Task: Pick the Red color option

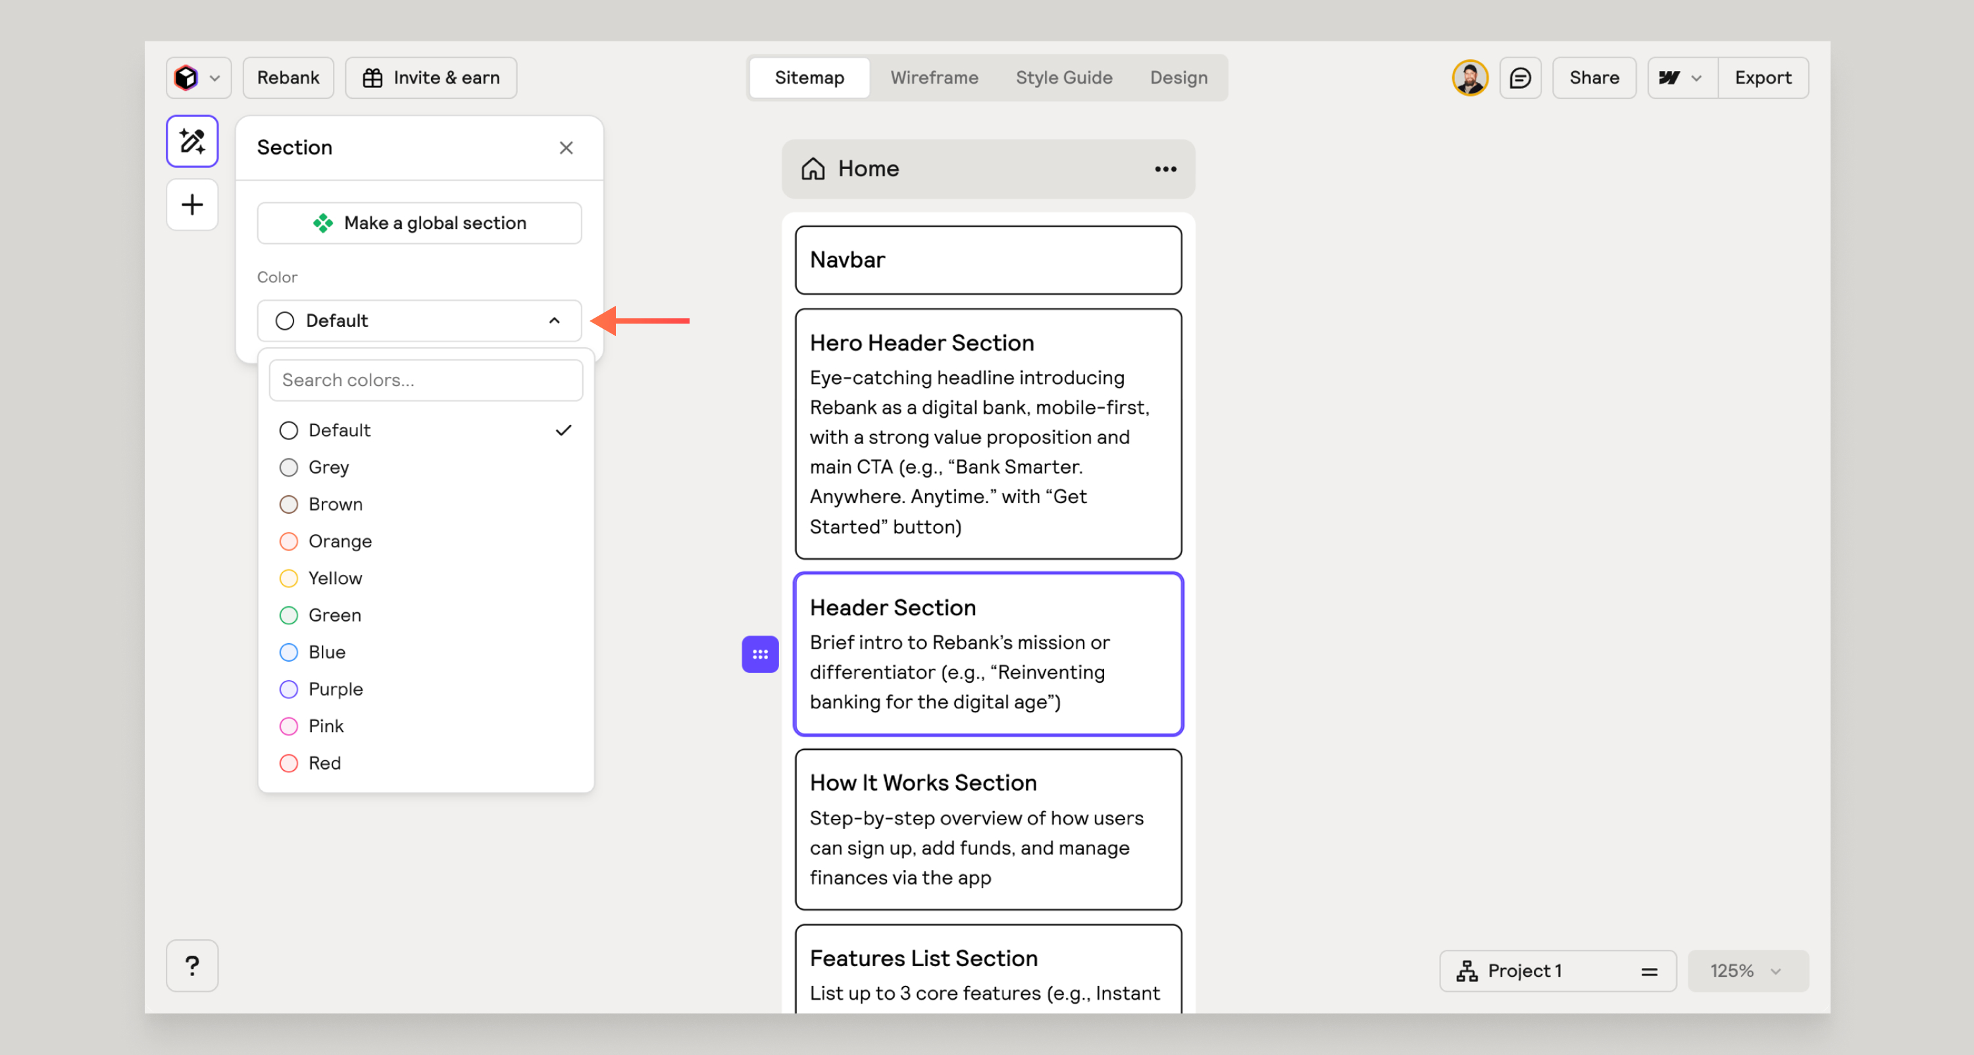Action: point(324,763)
